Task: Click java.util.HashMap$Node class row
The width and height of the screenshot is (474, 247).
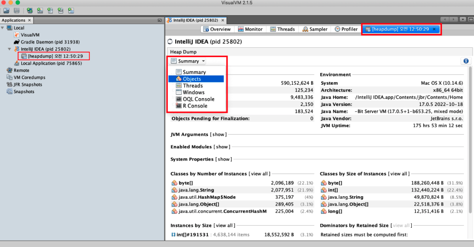Action: [x=242, y=197]
